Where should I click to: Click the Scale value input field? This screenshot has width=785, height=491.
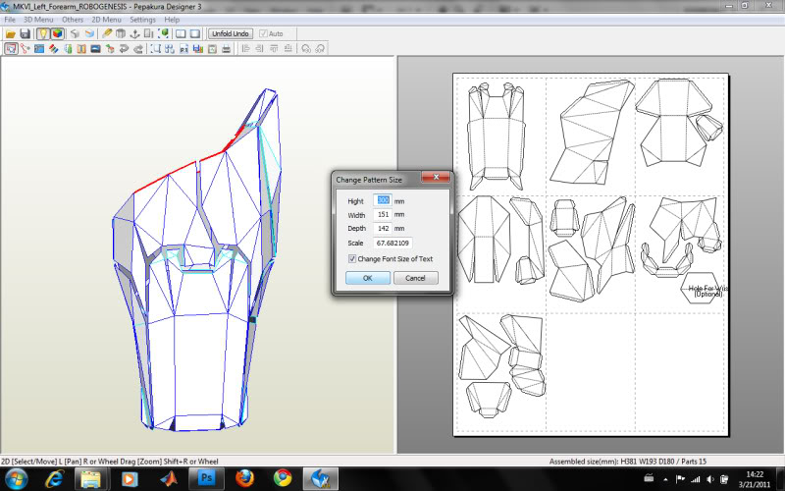click(392, 242)
